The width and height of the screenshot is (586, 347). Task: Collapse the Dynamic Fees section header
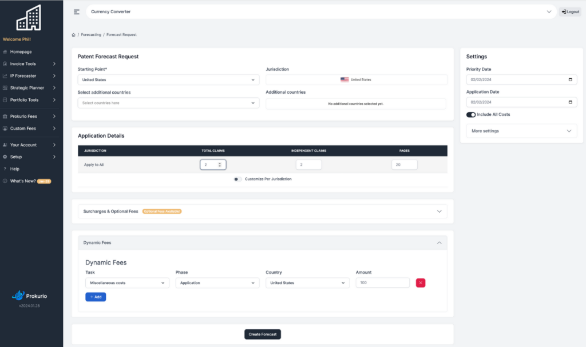coord(262,243)
